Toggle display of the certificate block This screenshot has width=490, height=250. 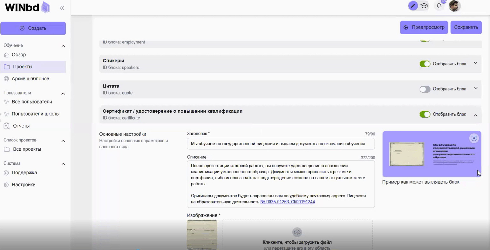coord(425,114)
